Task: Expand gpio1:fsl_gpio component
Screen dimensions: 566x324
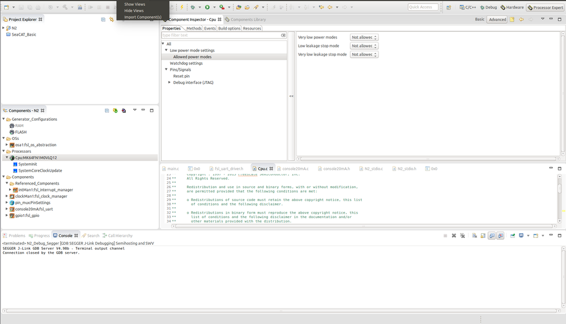Action: 6,215
